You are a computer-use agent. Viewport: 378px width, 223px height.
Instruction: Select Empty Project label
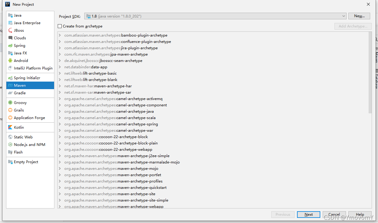(26, 162)
